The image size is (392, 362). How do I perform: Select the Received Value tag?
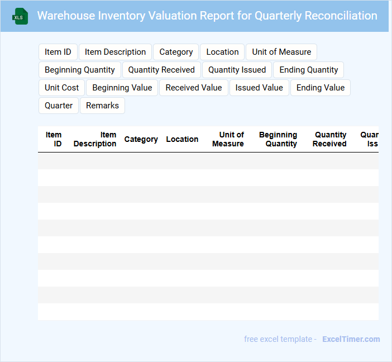coord(194,88)
